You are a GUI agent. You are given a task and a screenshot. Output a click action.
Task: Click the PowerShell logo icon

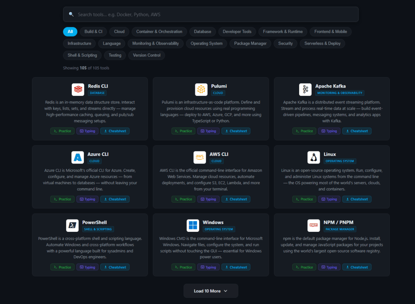tap(72, 226)
